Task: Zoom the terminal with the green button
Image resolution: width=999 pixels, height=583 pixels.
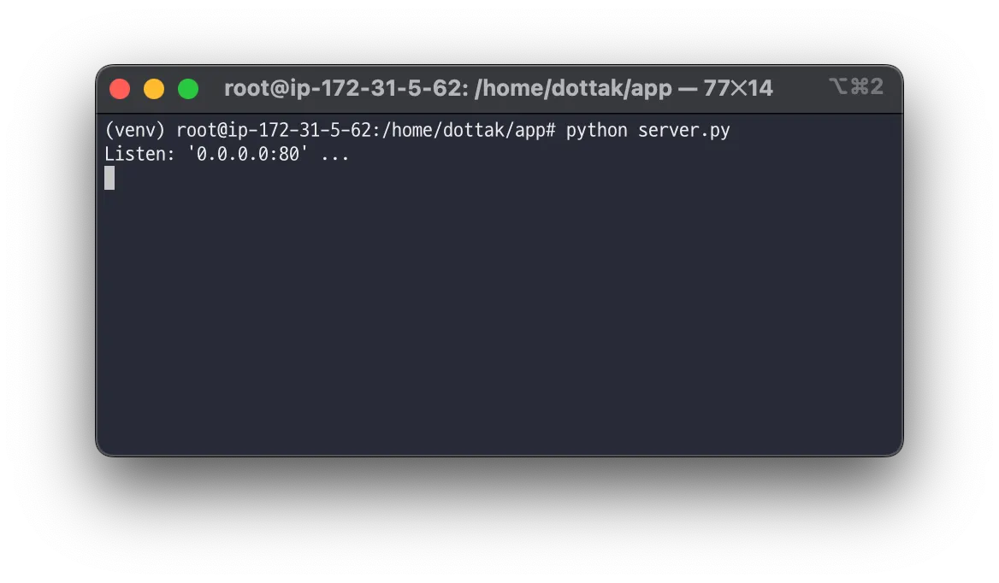Action: pyautogui.click(x=188, y=89)
